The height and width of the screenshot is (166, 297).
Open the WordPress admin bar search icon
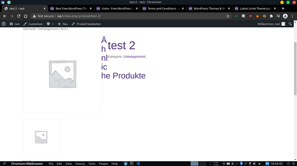pos(290,24)
